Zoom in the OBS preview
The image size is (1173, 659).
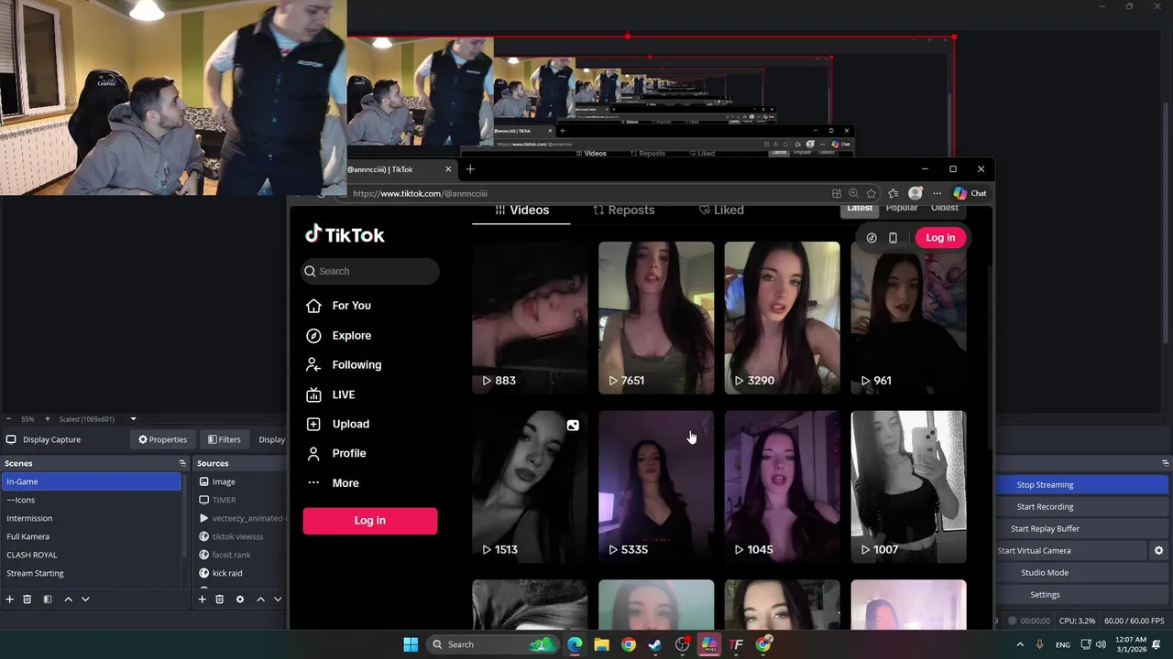(48, 419)
